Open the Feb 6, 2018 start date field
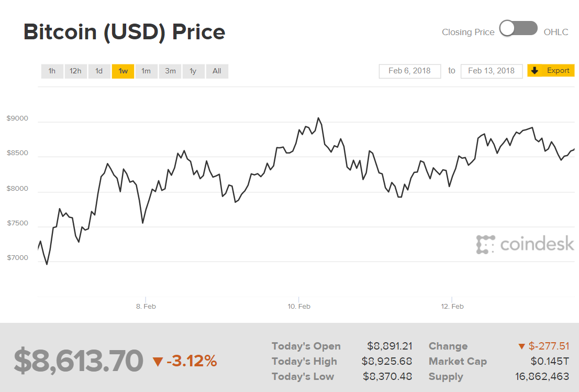579x392 pixels. (409, 71)
